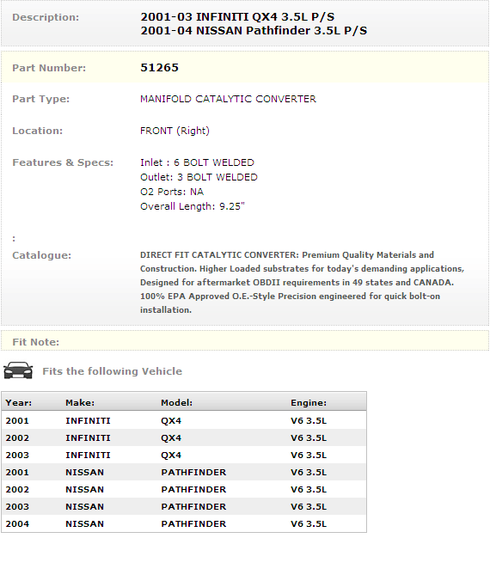Click the MANIFOLD CATALYTIC CONVERTER part type
Viewport: 490px width, 581px height.
tap(228, 99)
